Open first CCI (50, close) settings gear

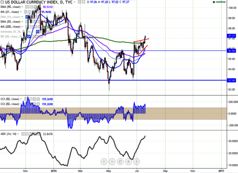point(30,99)
